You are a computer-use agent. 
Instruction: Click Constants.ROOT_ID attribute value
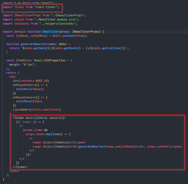[33, 81]
